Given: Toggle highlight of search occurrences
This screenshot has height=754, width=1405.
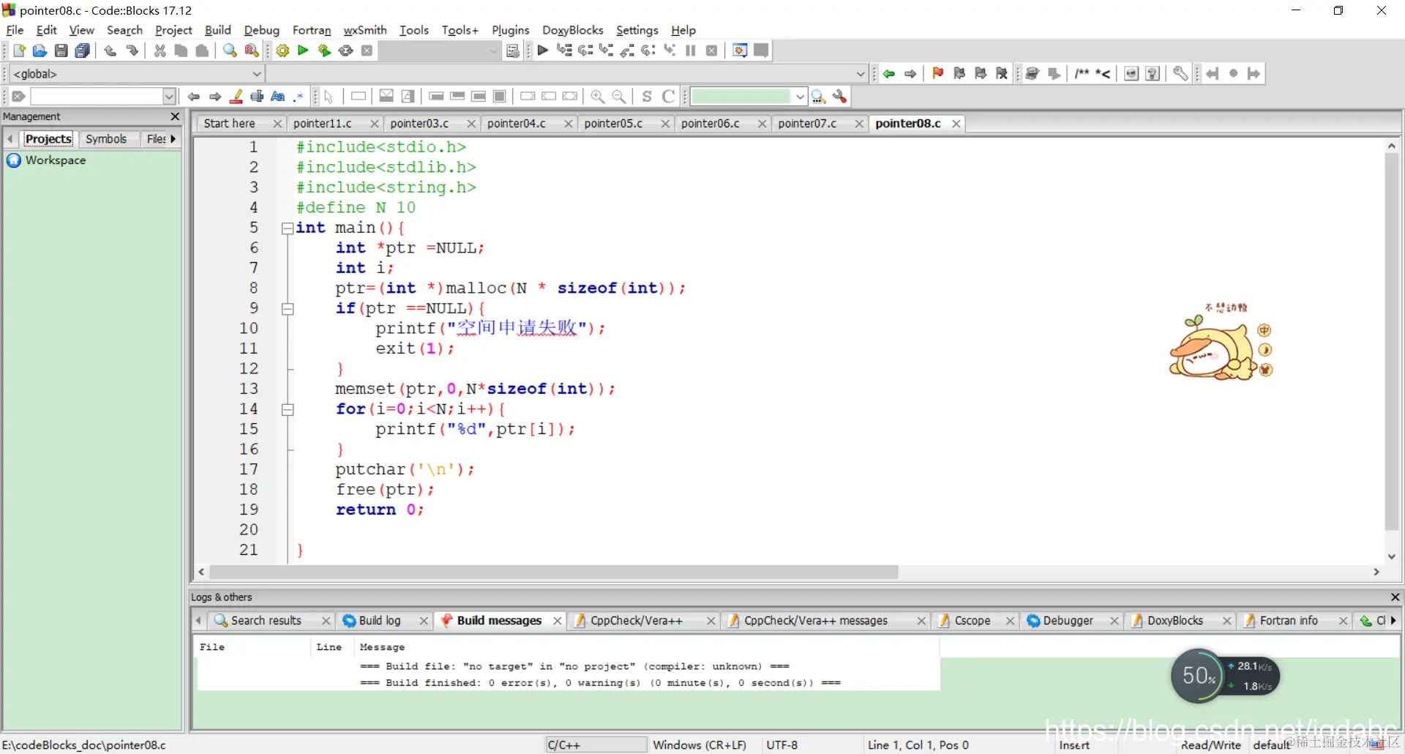Looking at the screenshot, I should point(236,96).
